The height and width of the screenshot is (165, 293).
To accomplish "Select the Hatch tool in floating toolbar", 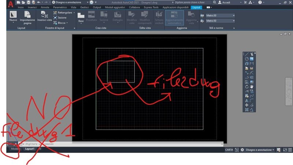I will [252, 59].
